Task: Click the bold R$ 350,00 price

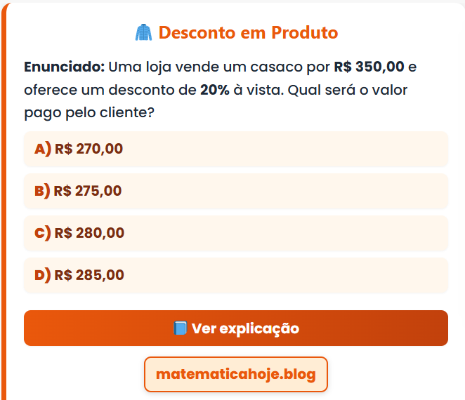Action: tap(369, 67)
